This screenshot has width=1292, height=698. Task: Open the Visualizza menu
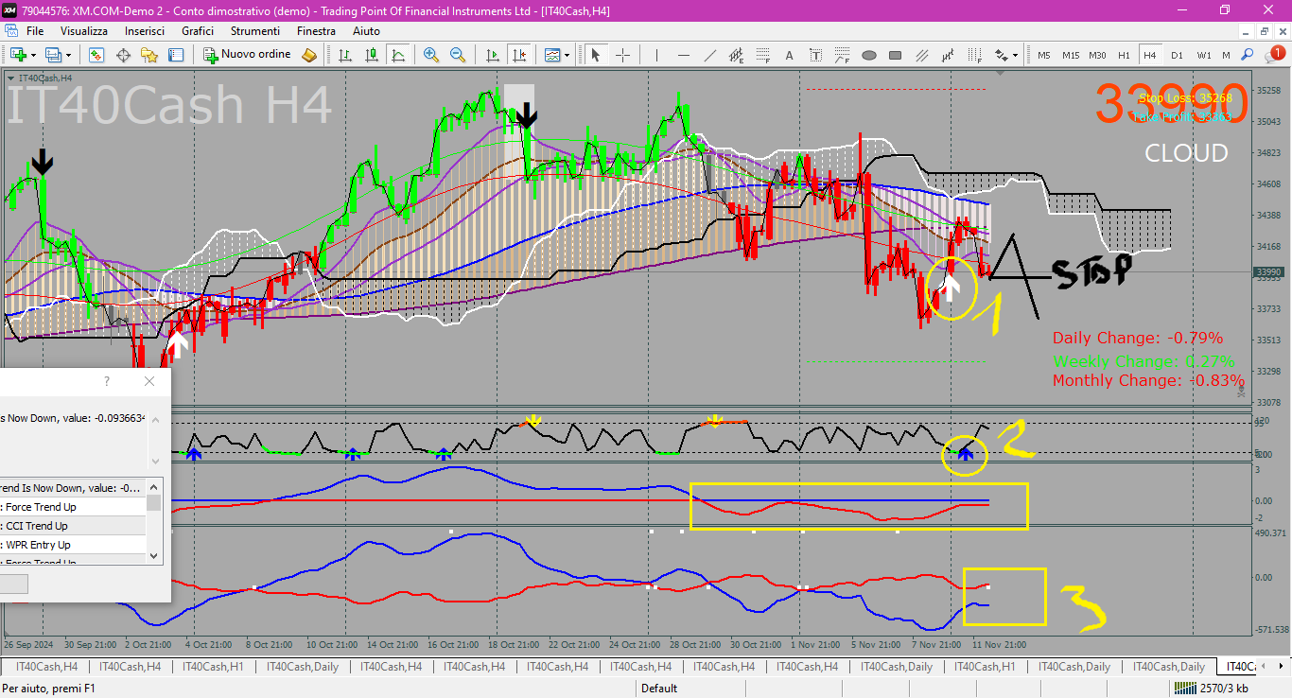click(x=84, y=31)
